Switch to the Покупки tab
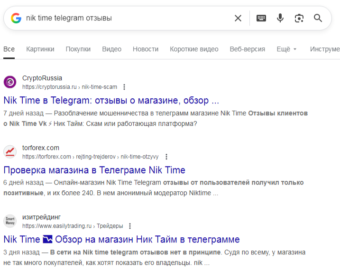Screen dimensions: 340x271 78,49
